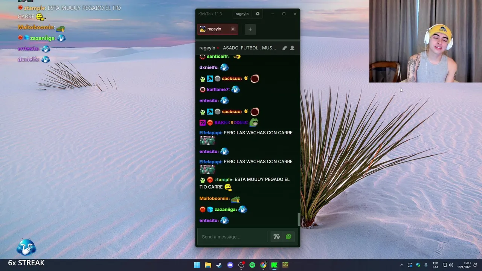
Task: Open kaiflame7 user profile
Action: 218,90
